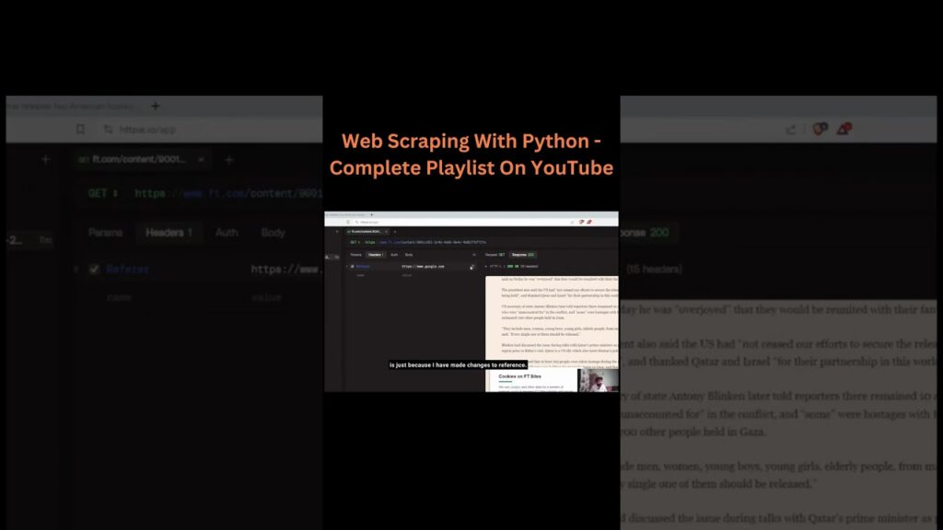
Task: Close the large background ft.com/content request tab
Action: click(x=202, y=159)
